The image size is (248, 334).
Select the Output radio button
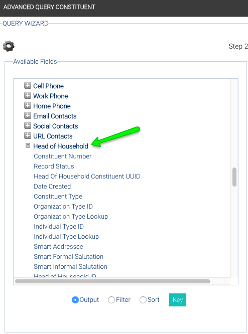point(75,300)
